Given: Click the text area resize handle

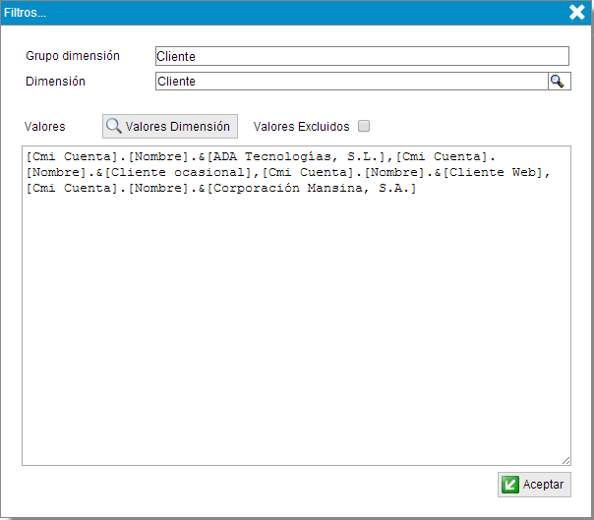Looking at the screenshot, I should tap(565, 460).
